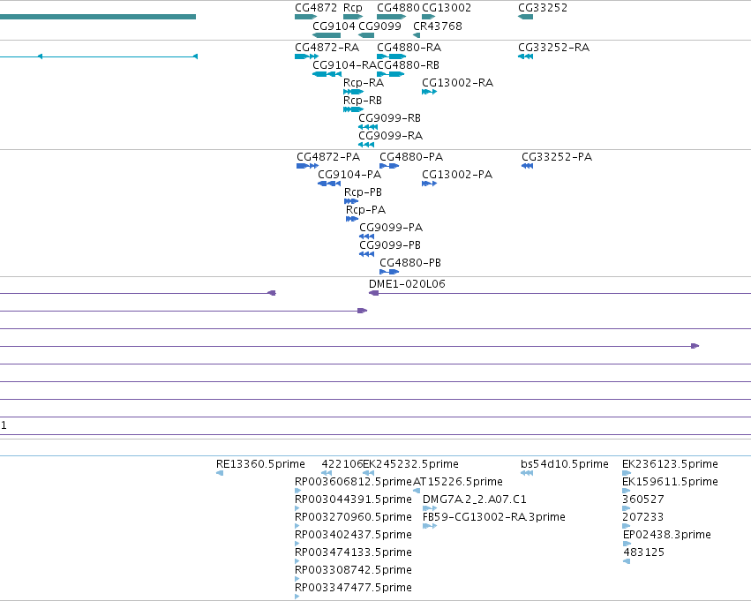The image size is (751, 601).
Task: Click the CG9104 gene arrow glyph
Action: (327, 35)
